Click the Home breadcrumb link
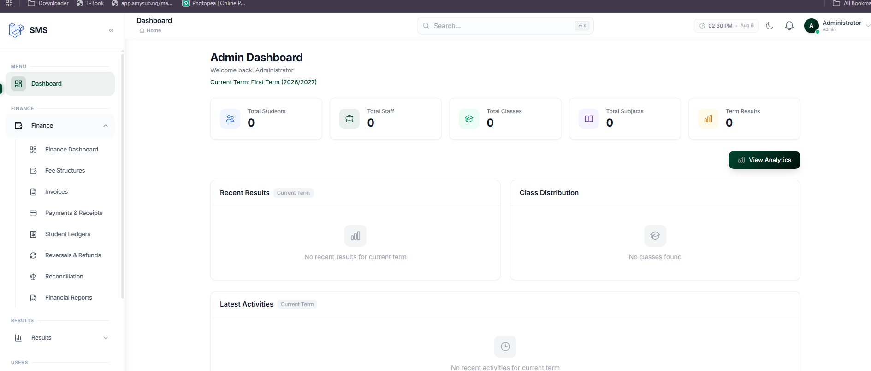The image size is (871, 371). pos(154,31)
